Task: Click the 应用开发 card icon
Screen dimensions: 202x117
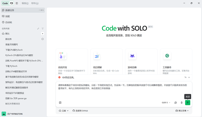Action: (x=63, y=56)
